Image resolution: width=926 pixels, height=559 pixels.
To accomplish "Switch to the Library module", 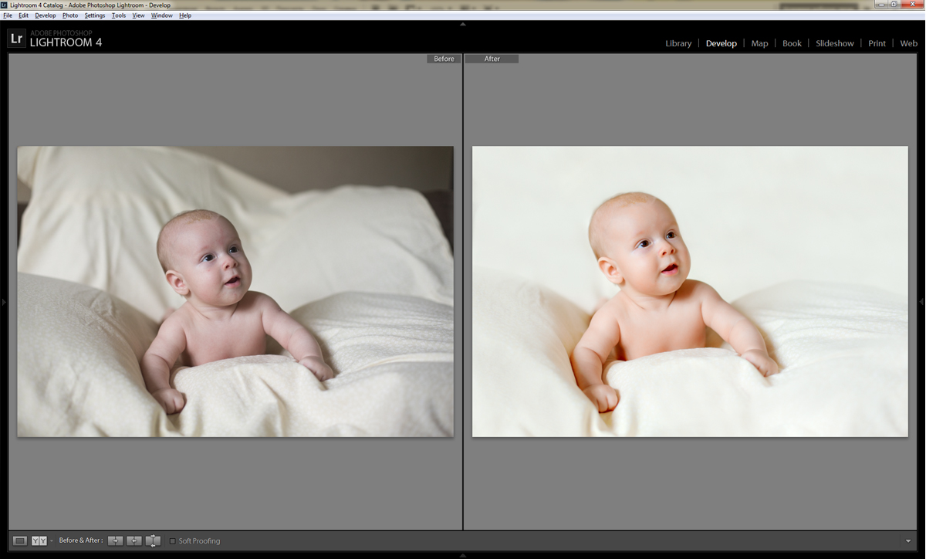I will [678, 43].
